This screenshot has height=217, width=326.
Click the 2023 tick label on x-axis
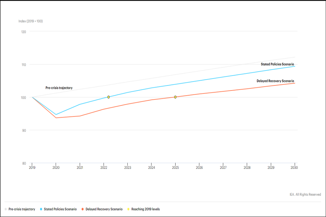coord(128,167)
